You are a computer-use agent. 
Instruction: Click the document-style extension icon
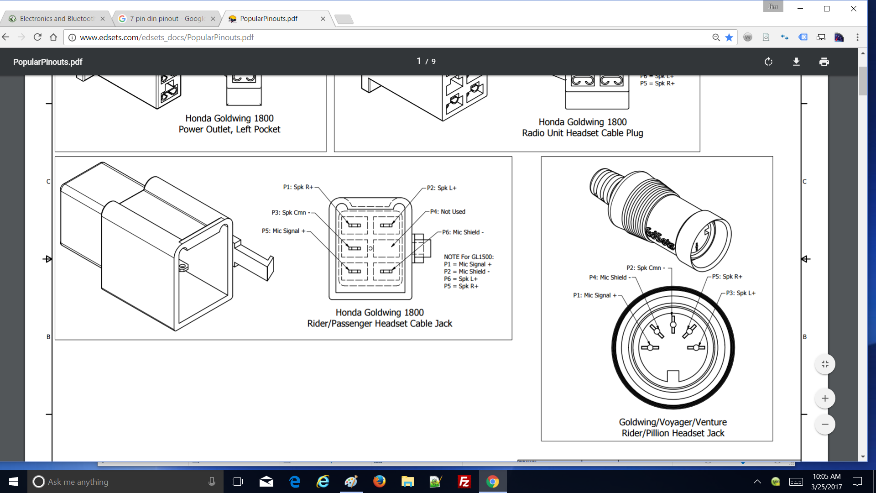[x=766, y=37]
